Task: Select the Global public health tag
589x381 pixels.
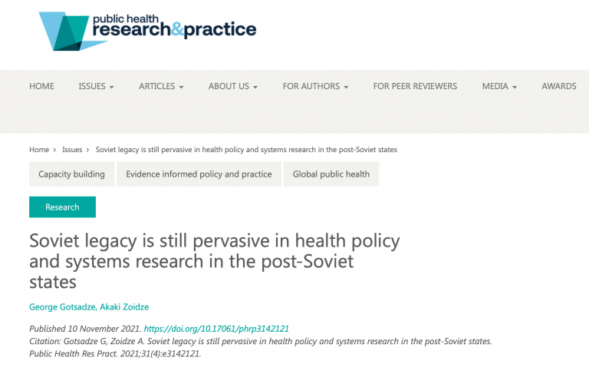Action: coord(331,174)
